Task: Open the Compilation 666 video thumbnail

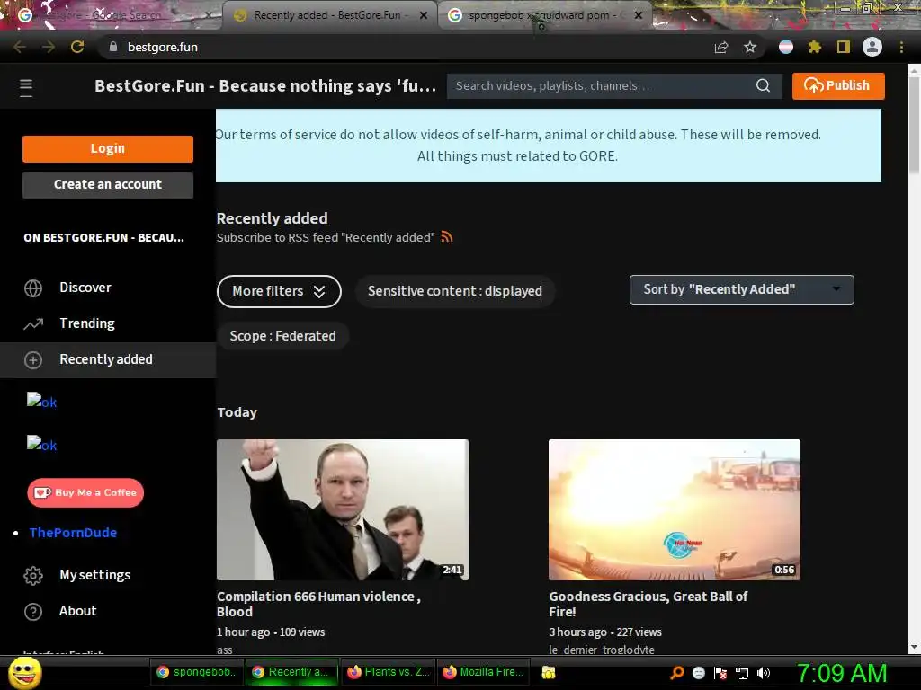Action: (x=343, y=510)
